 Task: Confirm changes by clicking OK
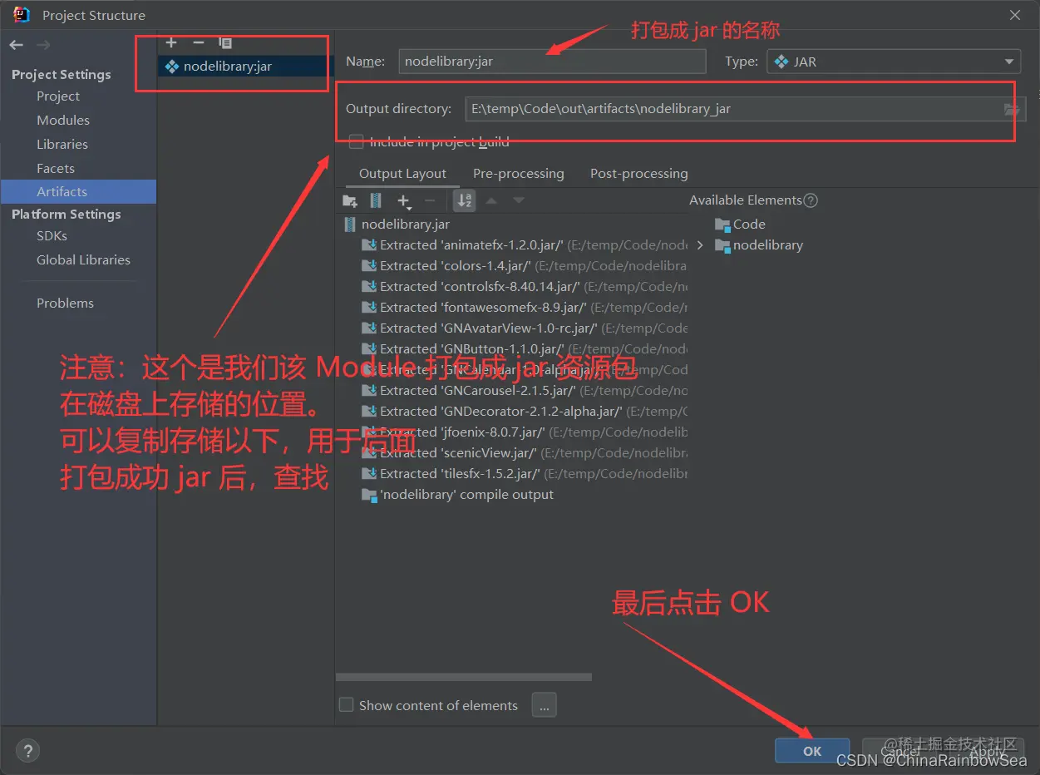click(811, 750)
